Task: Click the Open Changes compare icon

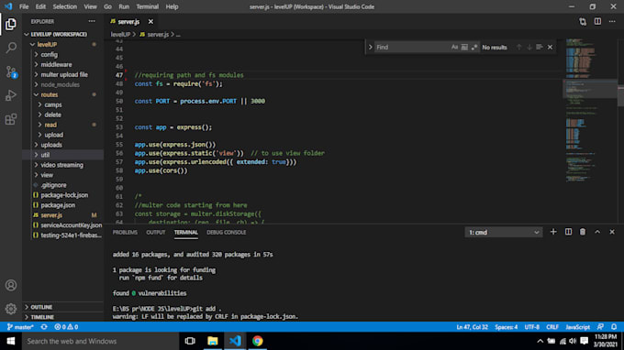Action: pyautogui.click(x=583, y=21)
